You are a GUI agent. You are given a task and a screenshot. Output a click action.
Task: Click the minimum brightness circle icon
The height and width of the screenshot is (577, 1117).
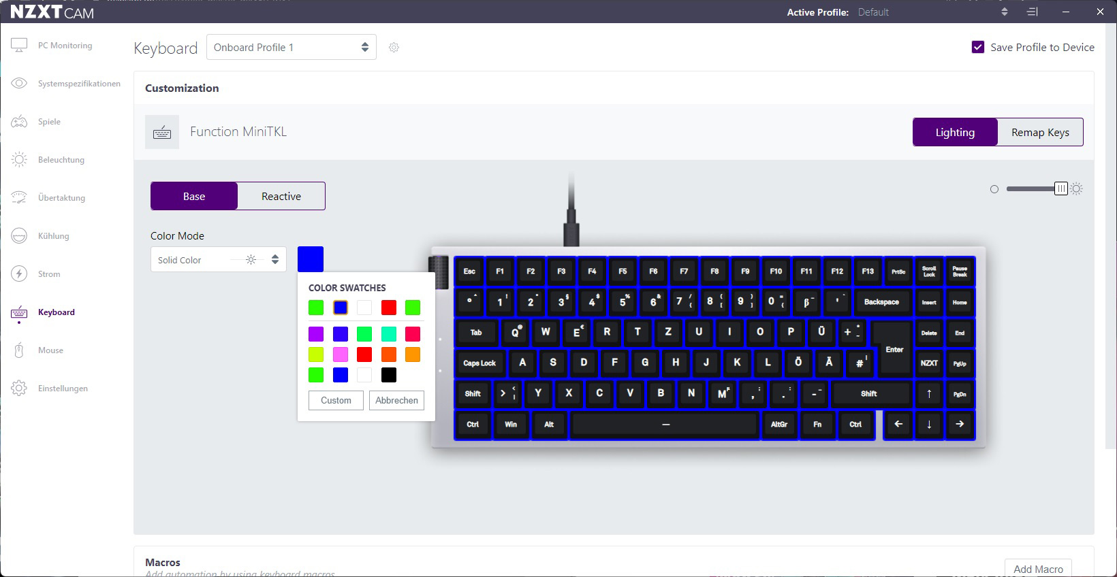[994, 189]
